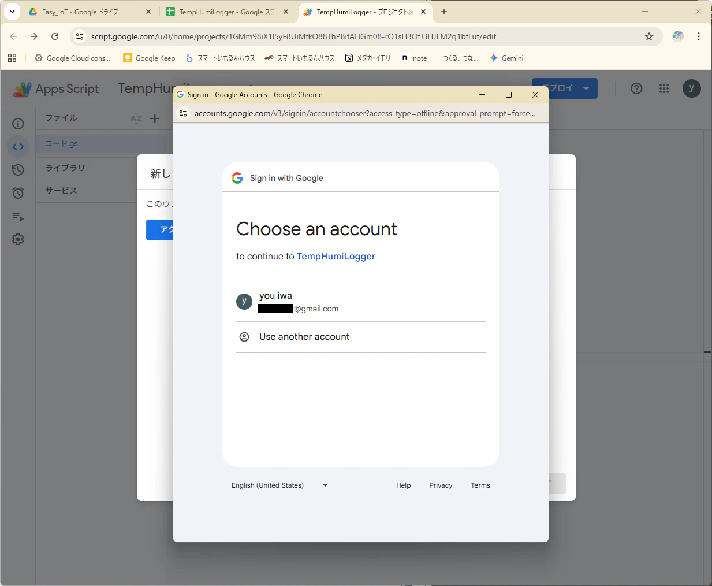Click the blue authorize access button in dialog

point(159,230)
